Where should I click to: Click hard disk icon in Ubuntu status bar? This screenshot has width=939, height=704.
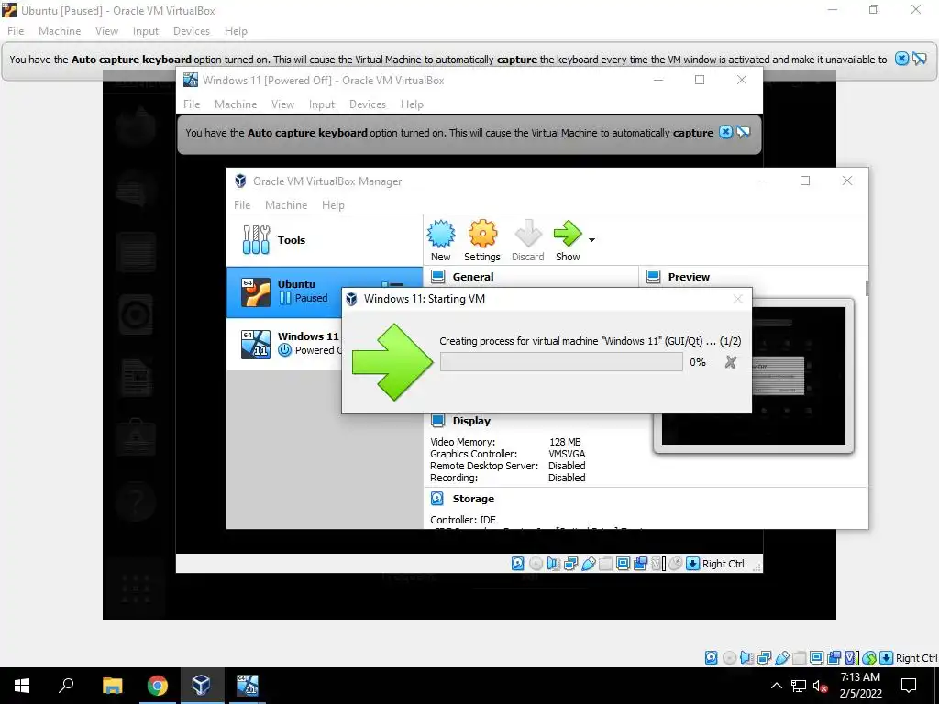tap(712, 658)
